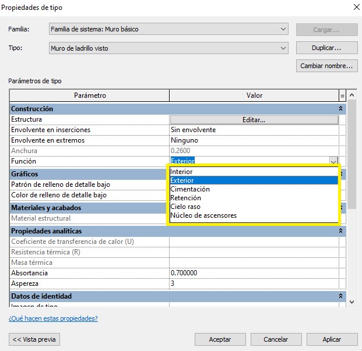
Task: Open the Tipo dropdown list
Action: (169, 48)
